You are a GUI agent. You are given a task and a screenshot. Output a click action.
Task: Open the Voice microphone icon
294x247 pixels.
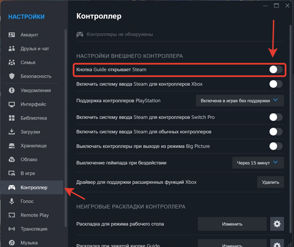12,201
